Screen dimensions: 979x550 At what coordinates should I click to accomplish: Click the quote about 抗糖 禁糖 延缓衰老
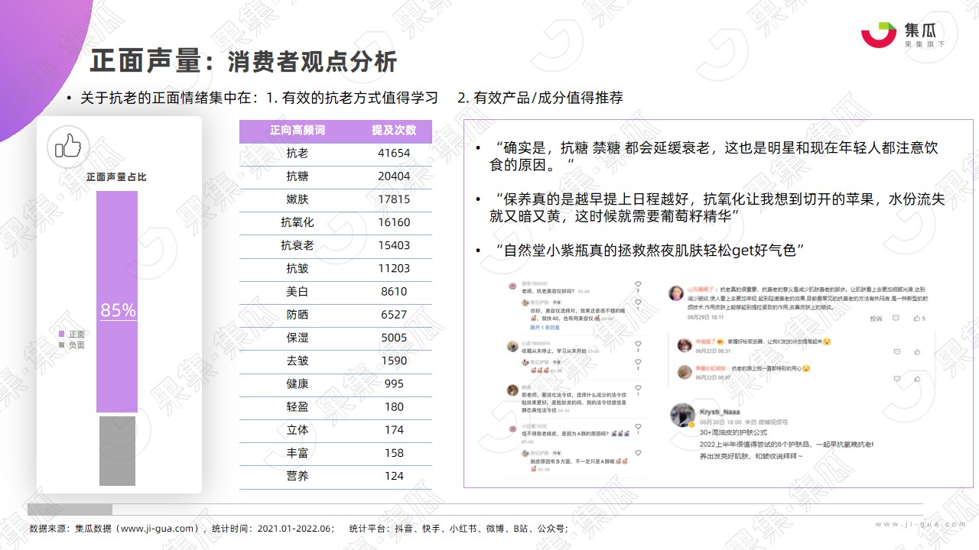point(713,156)
